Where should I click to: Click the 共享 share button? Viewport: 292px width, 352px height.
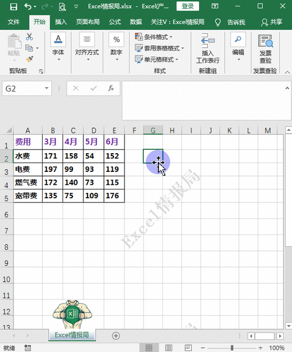[x=272, y=22]
